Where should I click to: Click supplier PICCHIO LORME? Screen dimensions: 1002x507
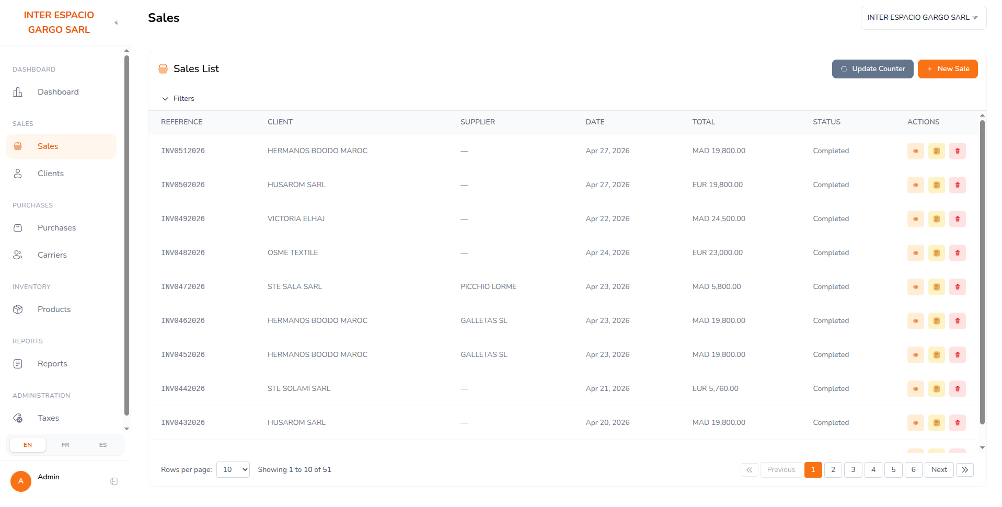pyautogui.click(x=488, y=286)
